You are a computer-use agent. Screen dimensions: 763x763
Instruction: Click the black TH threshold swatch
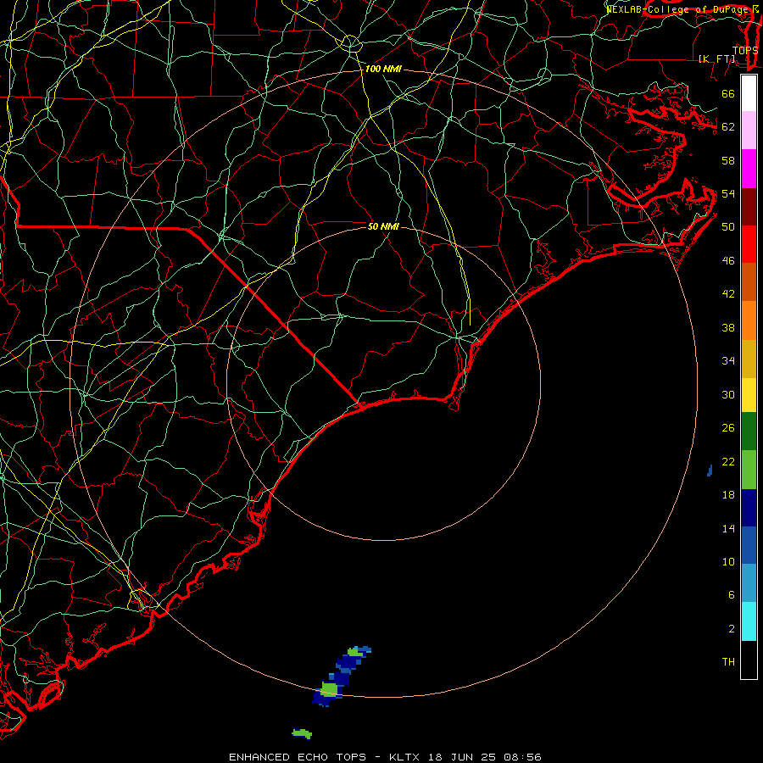[x=749, y=660]
